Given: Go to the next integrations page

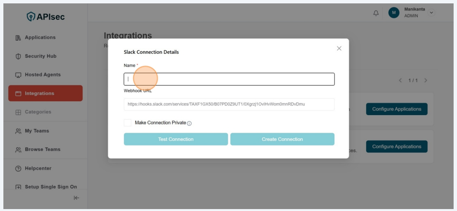Looking at the screenshot, I should pos(425,80).
